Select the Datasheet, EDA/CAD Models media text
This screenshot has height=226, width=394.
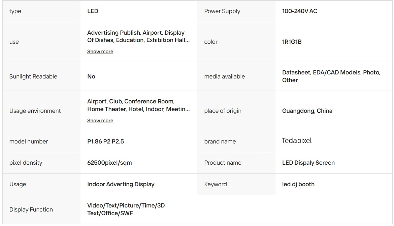pyautogui.click(x=331, y=76)
